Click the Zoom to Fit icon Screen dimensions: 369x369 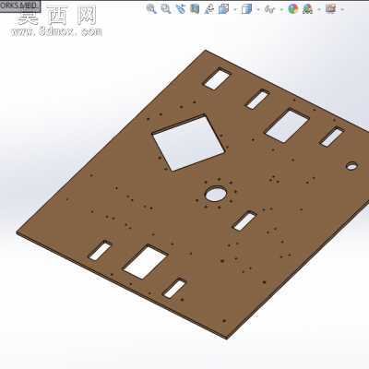pos(151,9)
